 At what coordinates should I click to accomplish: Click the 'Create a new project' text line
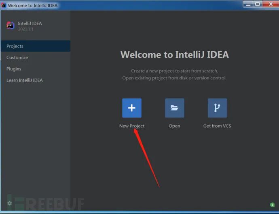175,71
